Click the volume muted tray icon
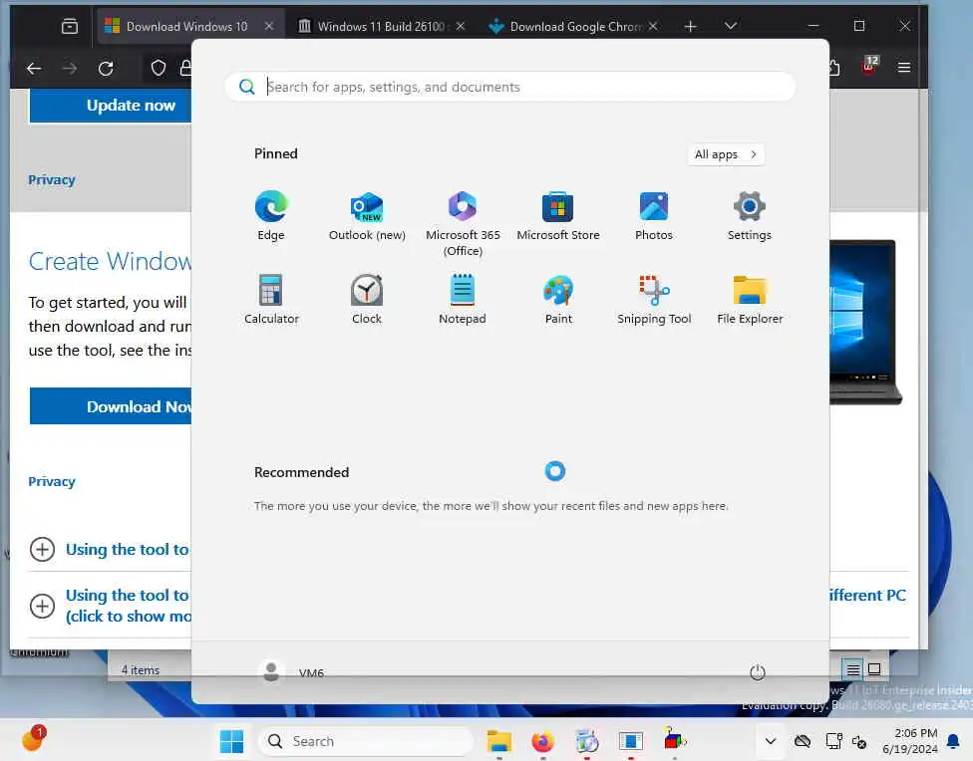Viewport: 973px width, 761px height. coord(859,741)
